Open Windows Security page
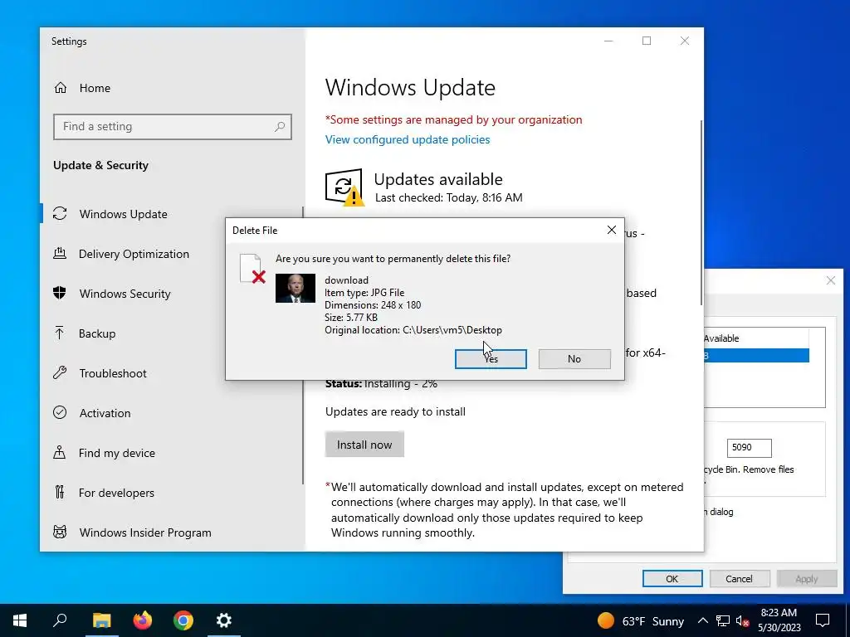This screenshot has width=850, height=637. coord(125,294)
